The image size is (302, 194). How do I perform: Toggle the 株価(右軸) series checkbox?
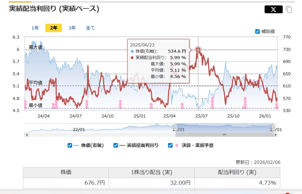tap(70, 145)
